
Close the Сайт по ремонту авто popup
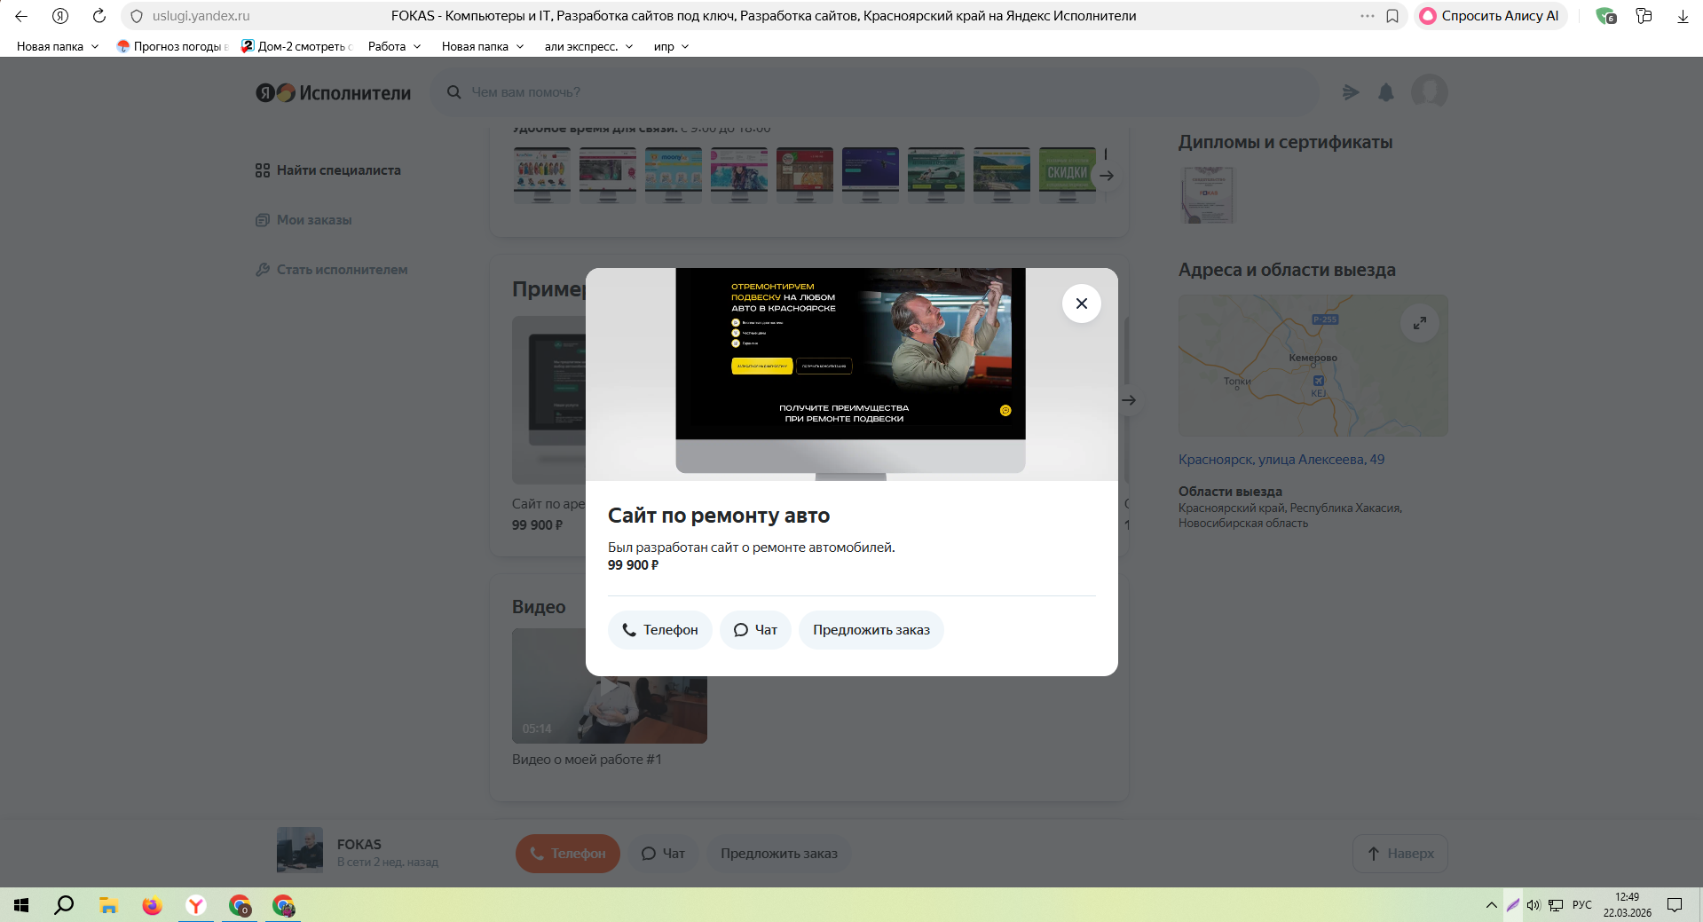pos(1081,303)
